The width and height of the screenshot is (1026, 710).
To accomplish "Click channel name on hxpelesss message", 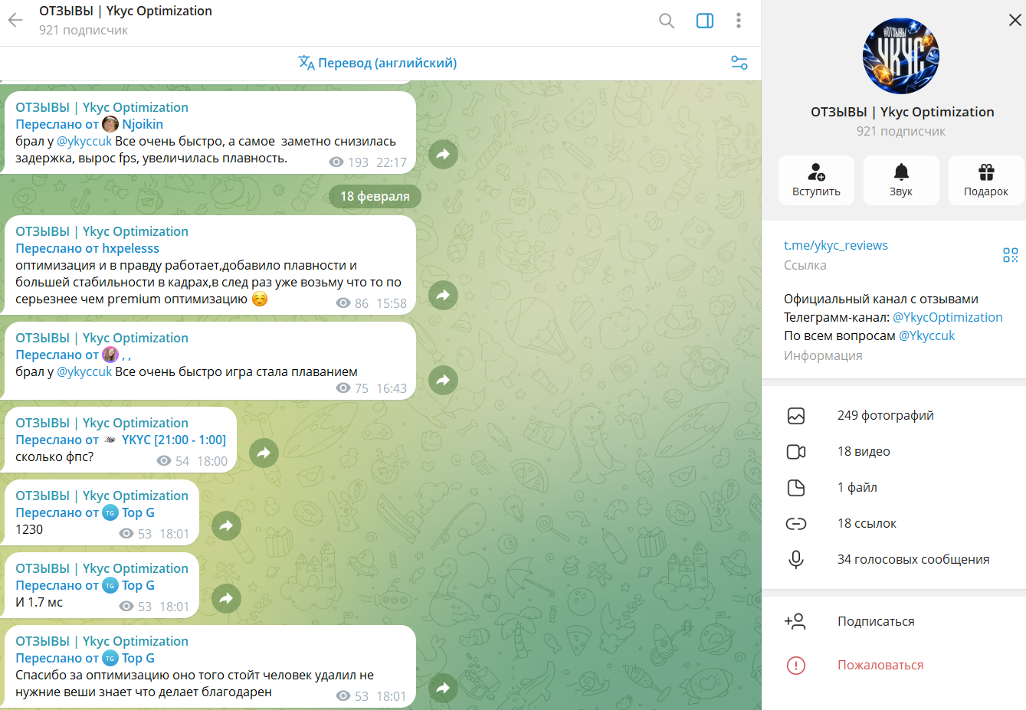I will tap(102, 231).
